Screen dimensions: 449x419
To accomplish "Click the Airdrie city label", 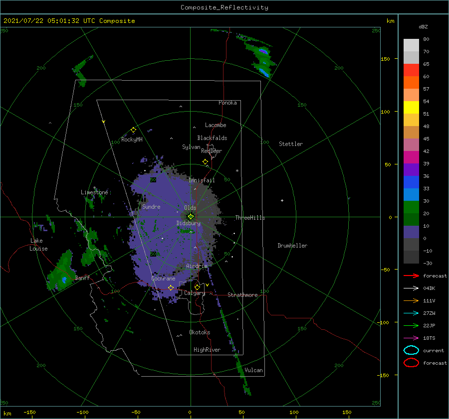I will tap(197, 266).
